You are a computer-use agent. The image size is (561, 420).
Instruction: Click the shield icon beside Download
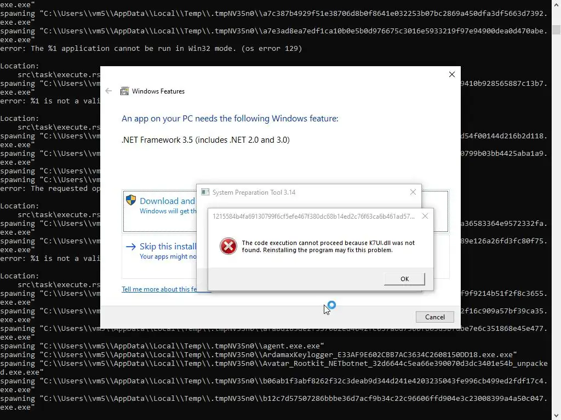[131, 200]
